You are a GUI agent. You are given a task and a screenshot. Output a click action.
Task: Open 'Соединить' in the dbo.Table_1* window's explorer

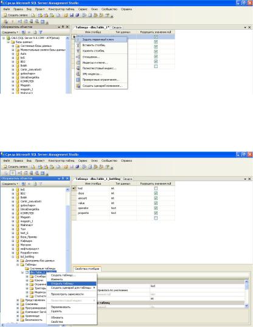pos(10,32)
